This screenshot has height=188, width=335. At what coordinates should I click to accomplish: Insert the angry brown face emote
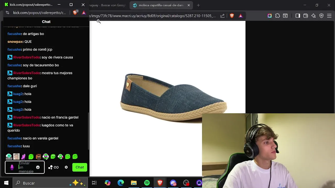[38, 156]
